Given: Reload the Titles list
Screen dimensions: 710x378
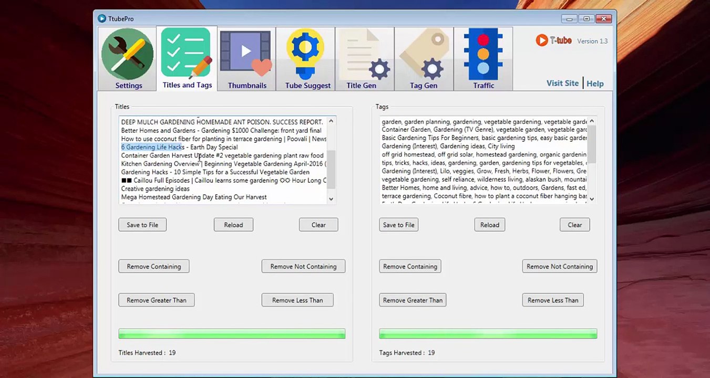Looking at the screenshot, I should coord(233,225).
